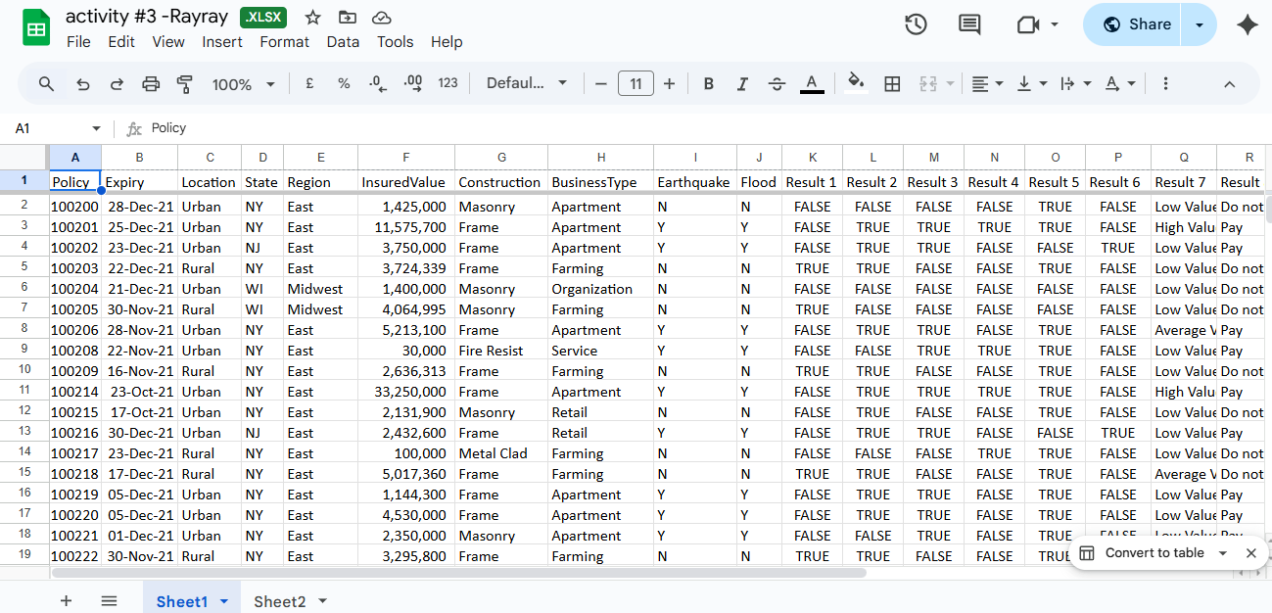Click the undo arrow icon

83,84
